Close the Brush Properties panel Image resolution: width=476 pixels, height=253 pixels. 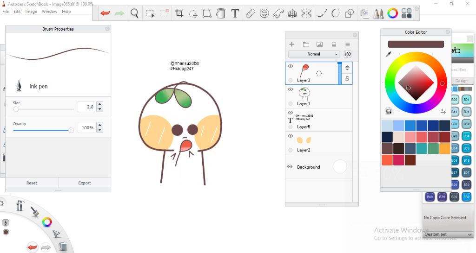coord(107,29)
